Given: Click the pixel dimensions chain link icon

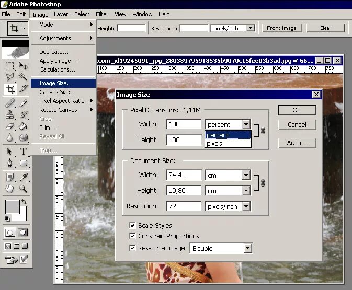Looking at the screenshot, I should pyautogui.click(x=263, y=131).
